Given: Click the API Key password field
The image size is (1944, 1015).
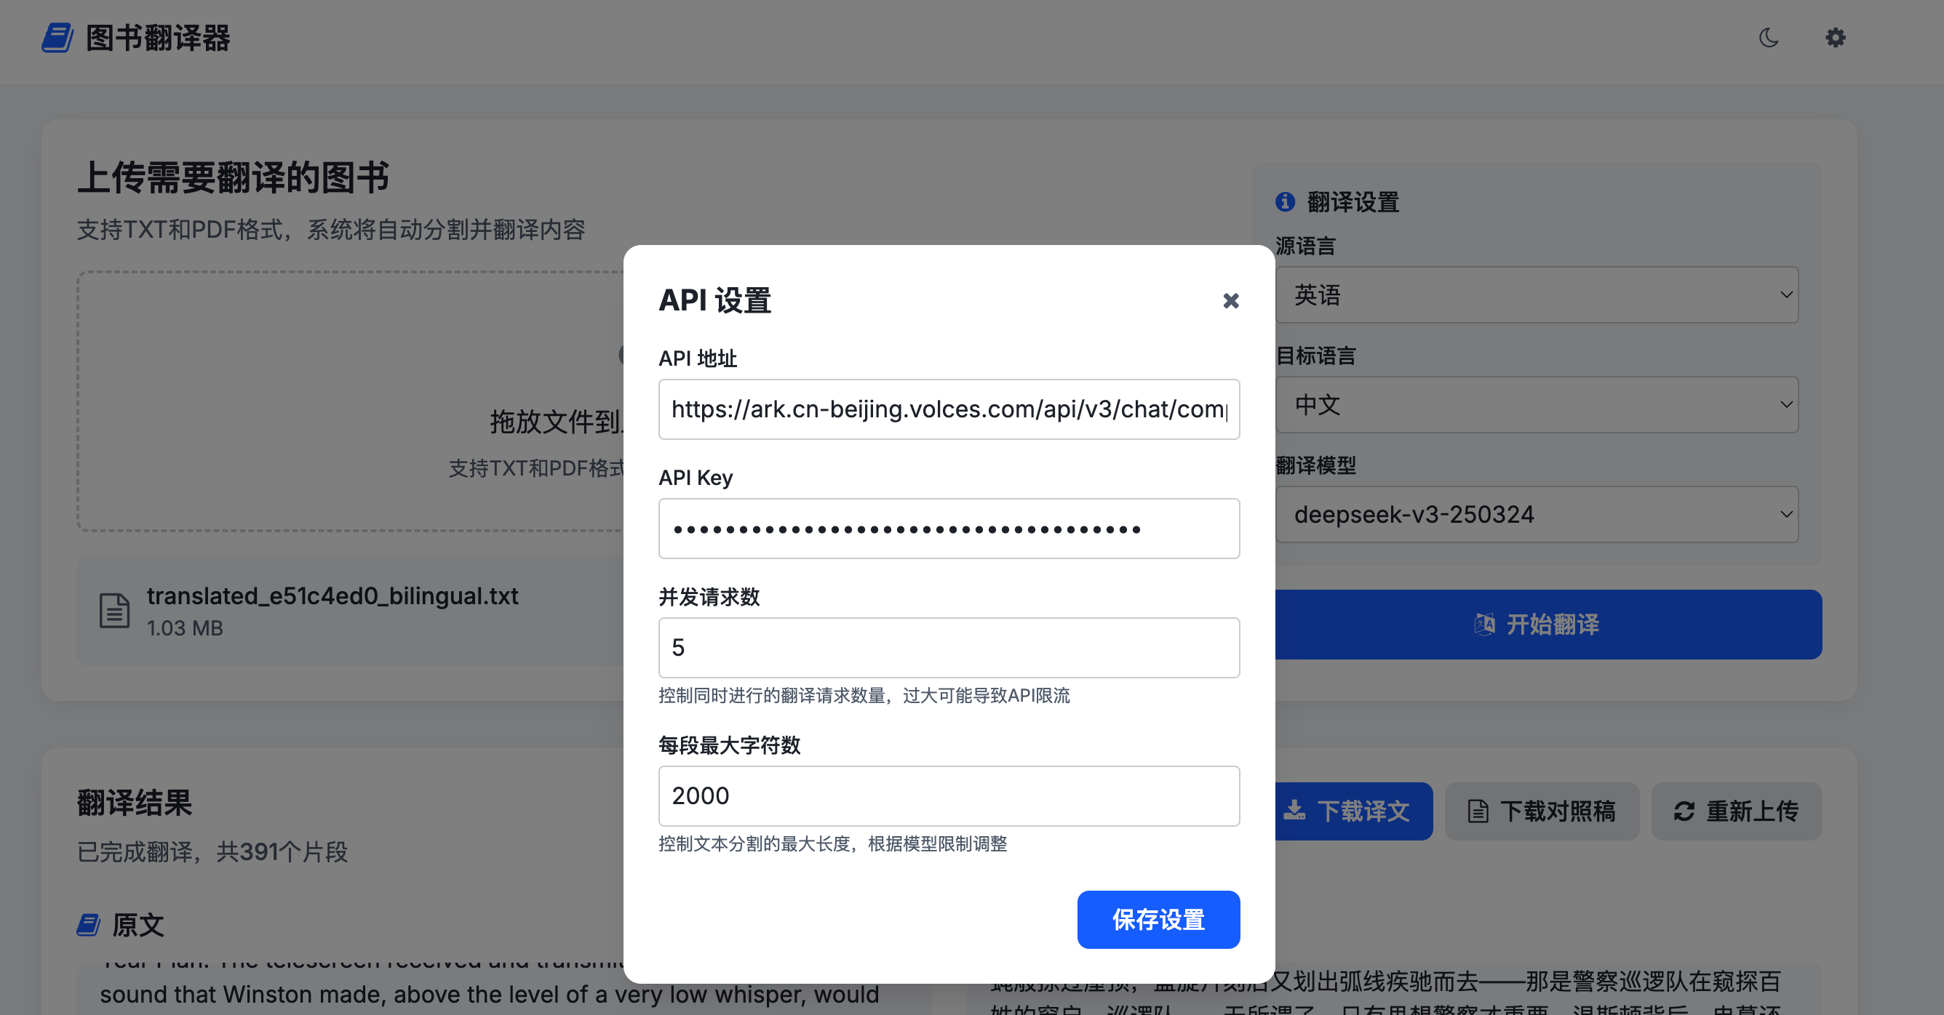Looking at the screenshot, I should point(949,528).
